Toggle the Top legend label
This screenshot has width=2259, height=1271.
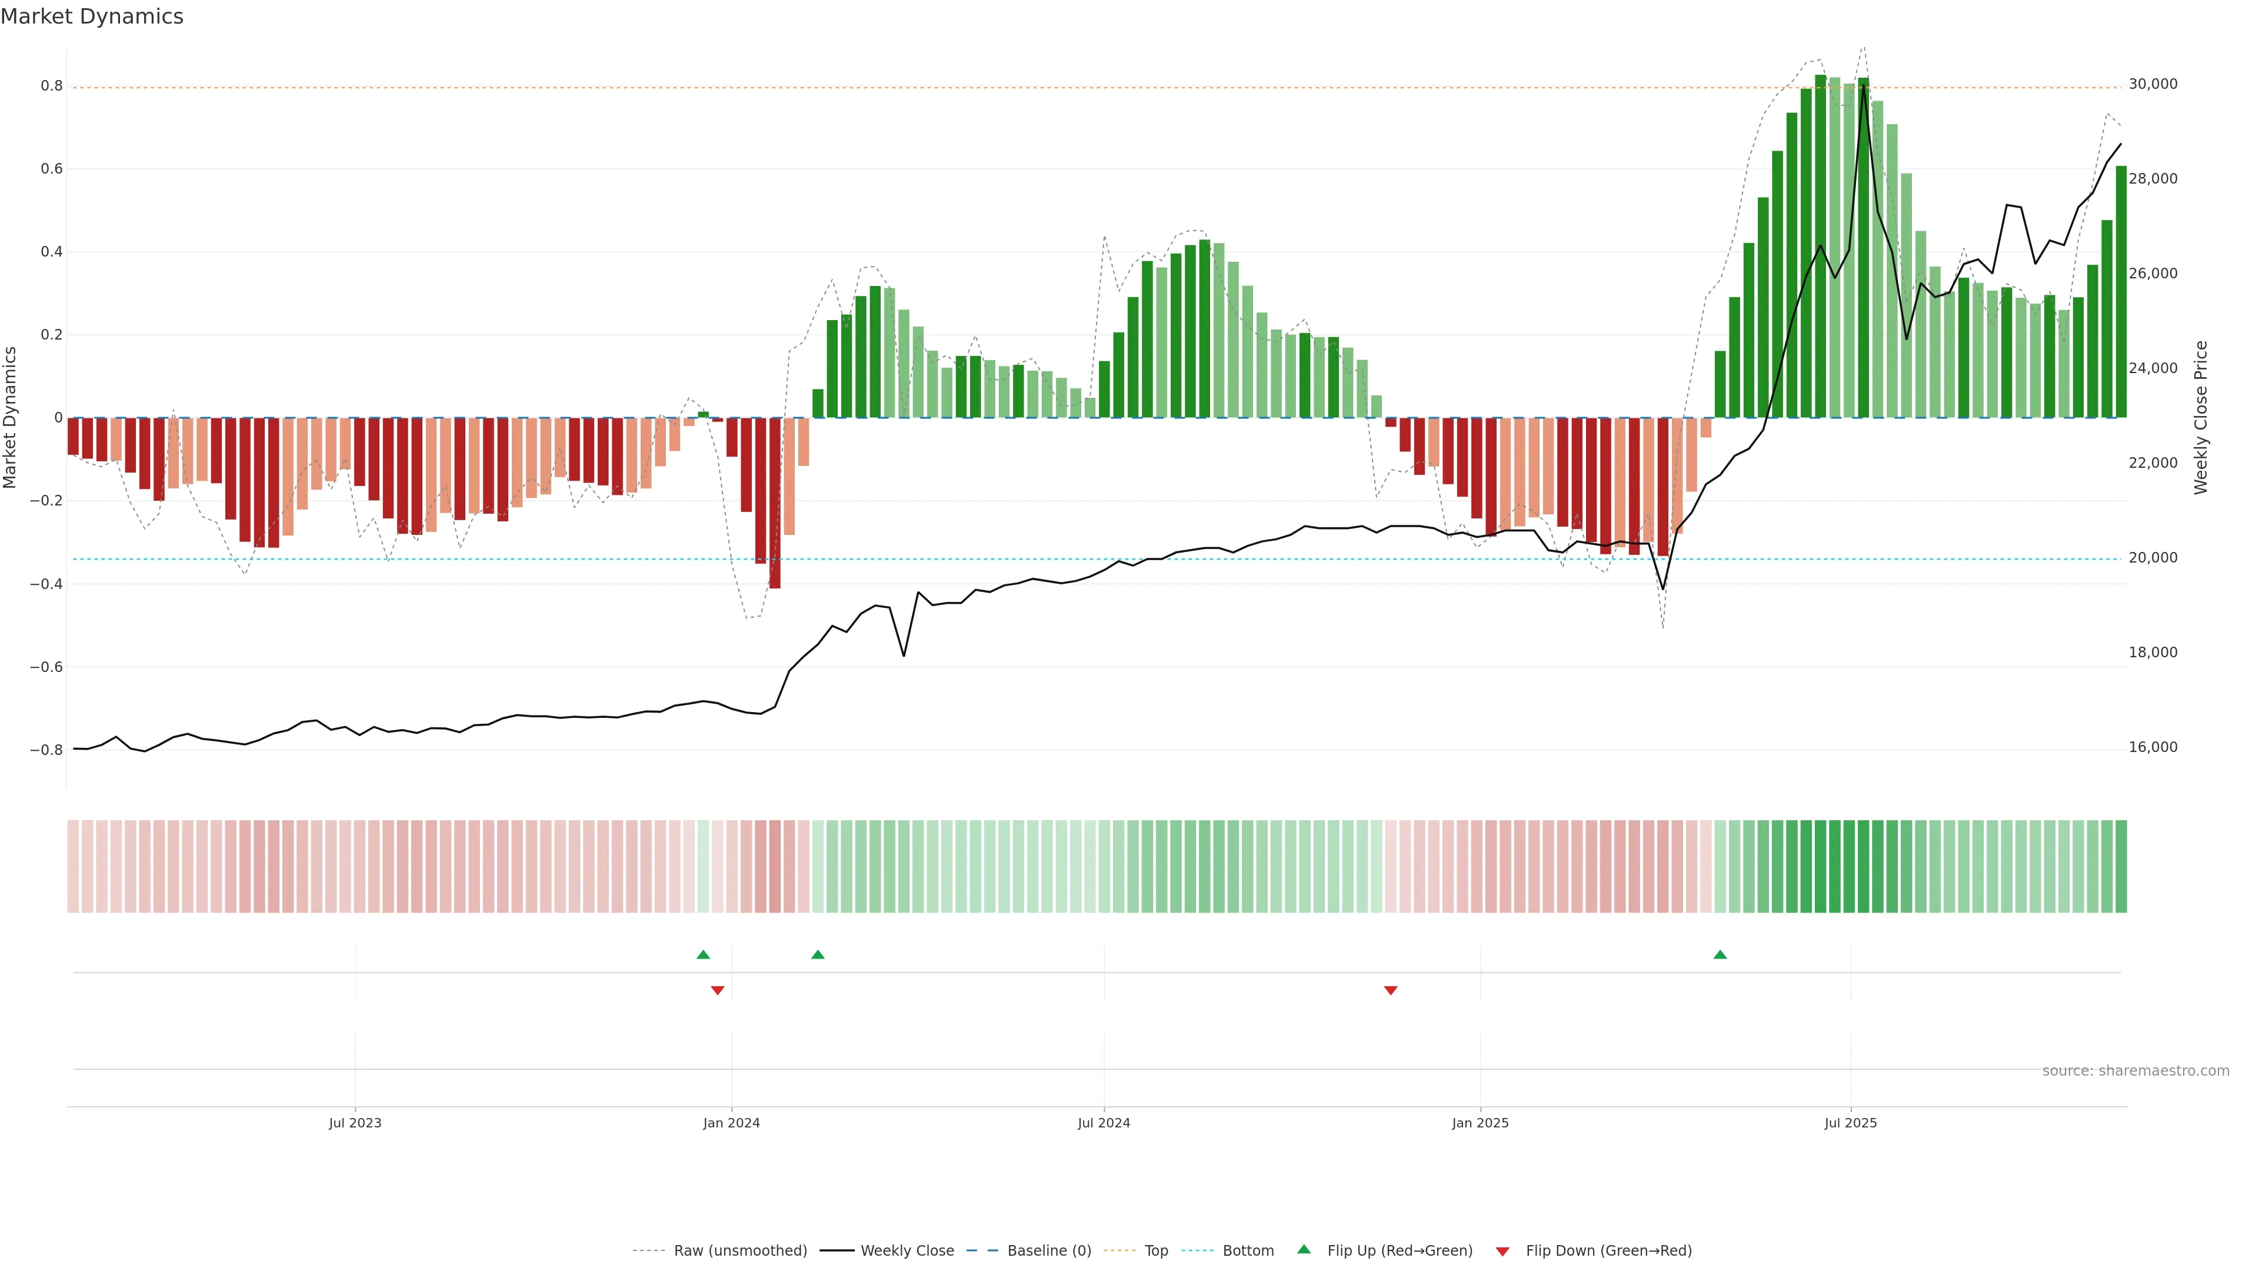[1156, 1251]
